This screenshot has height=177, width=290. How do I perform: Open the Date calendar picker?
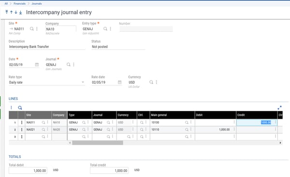click(37, 64)
